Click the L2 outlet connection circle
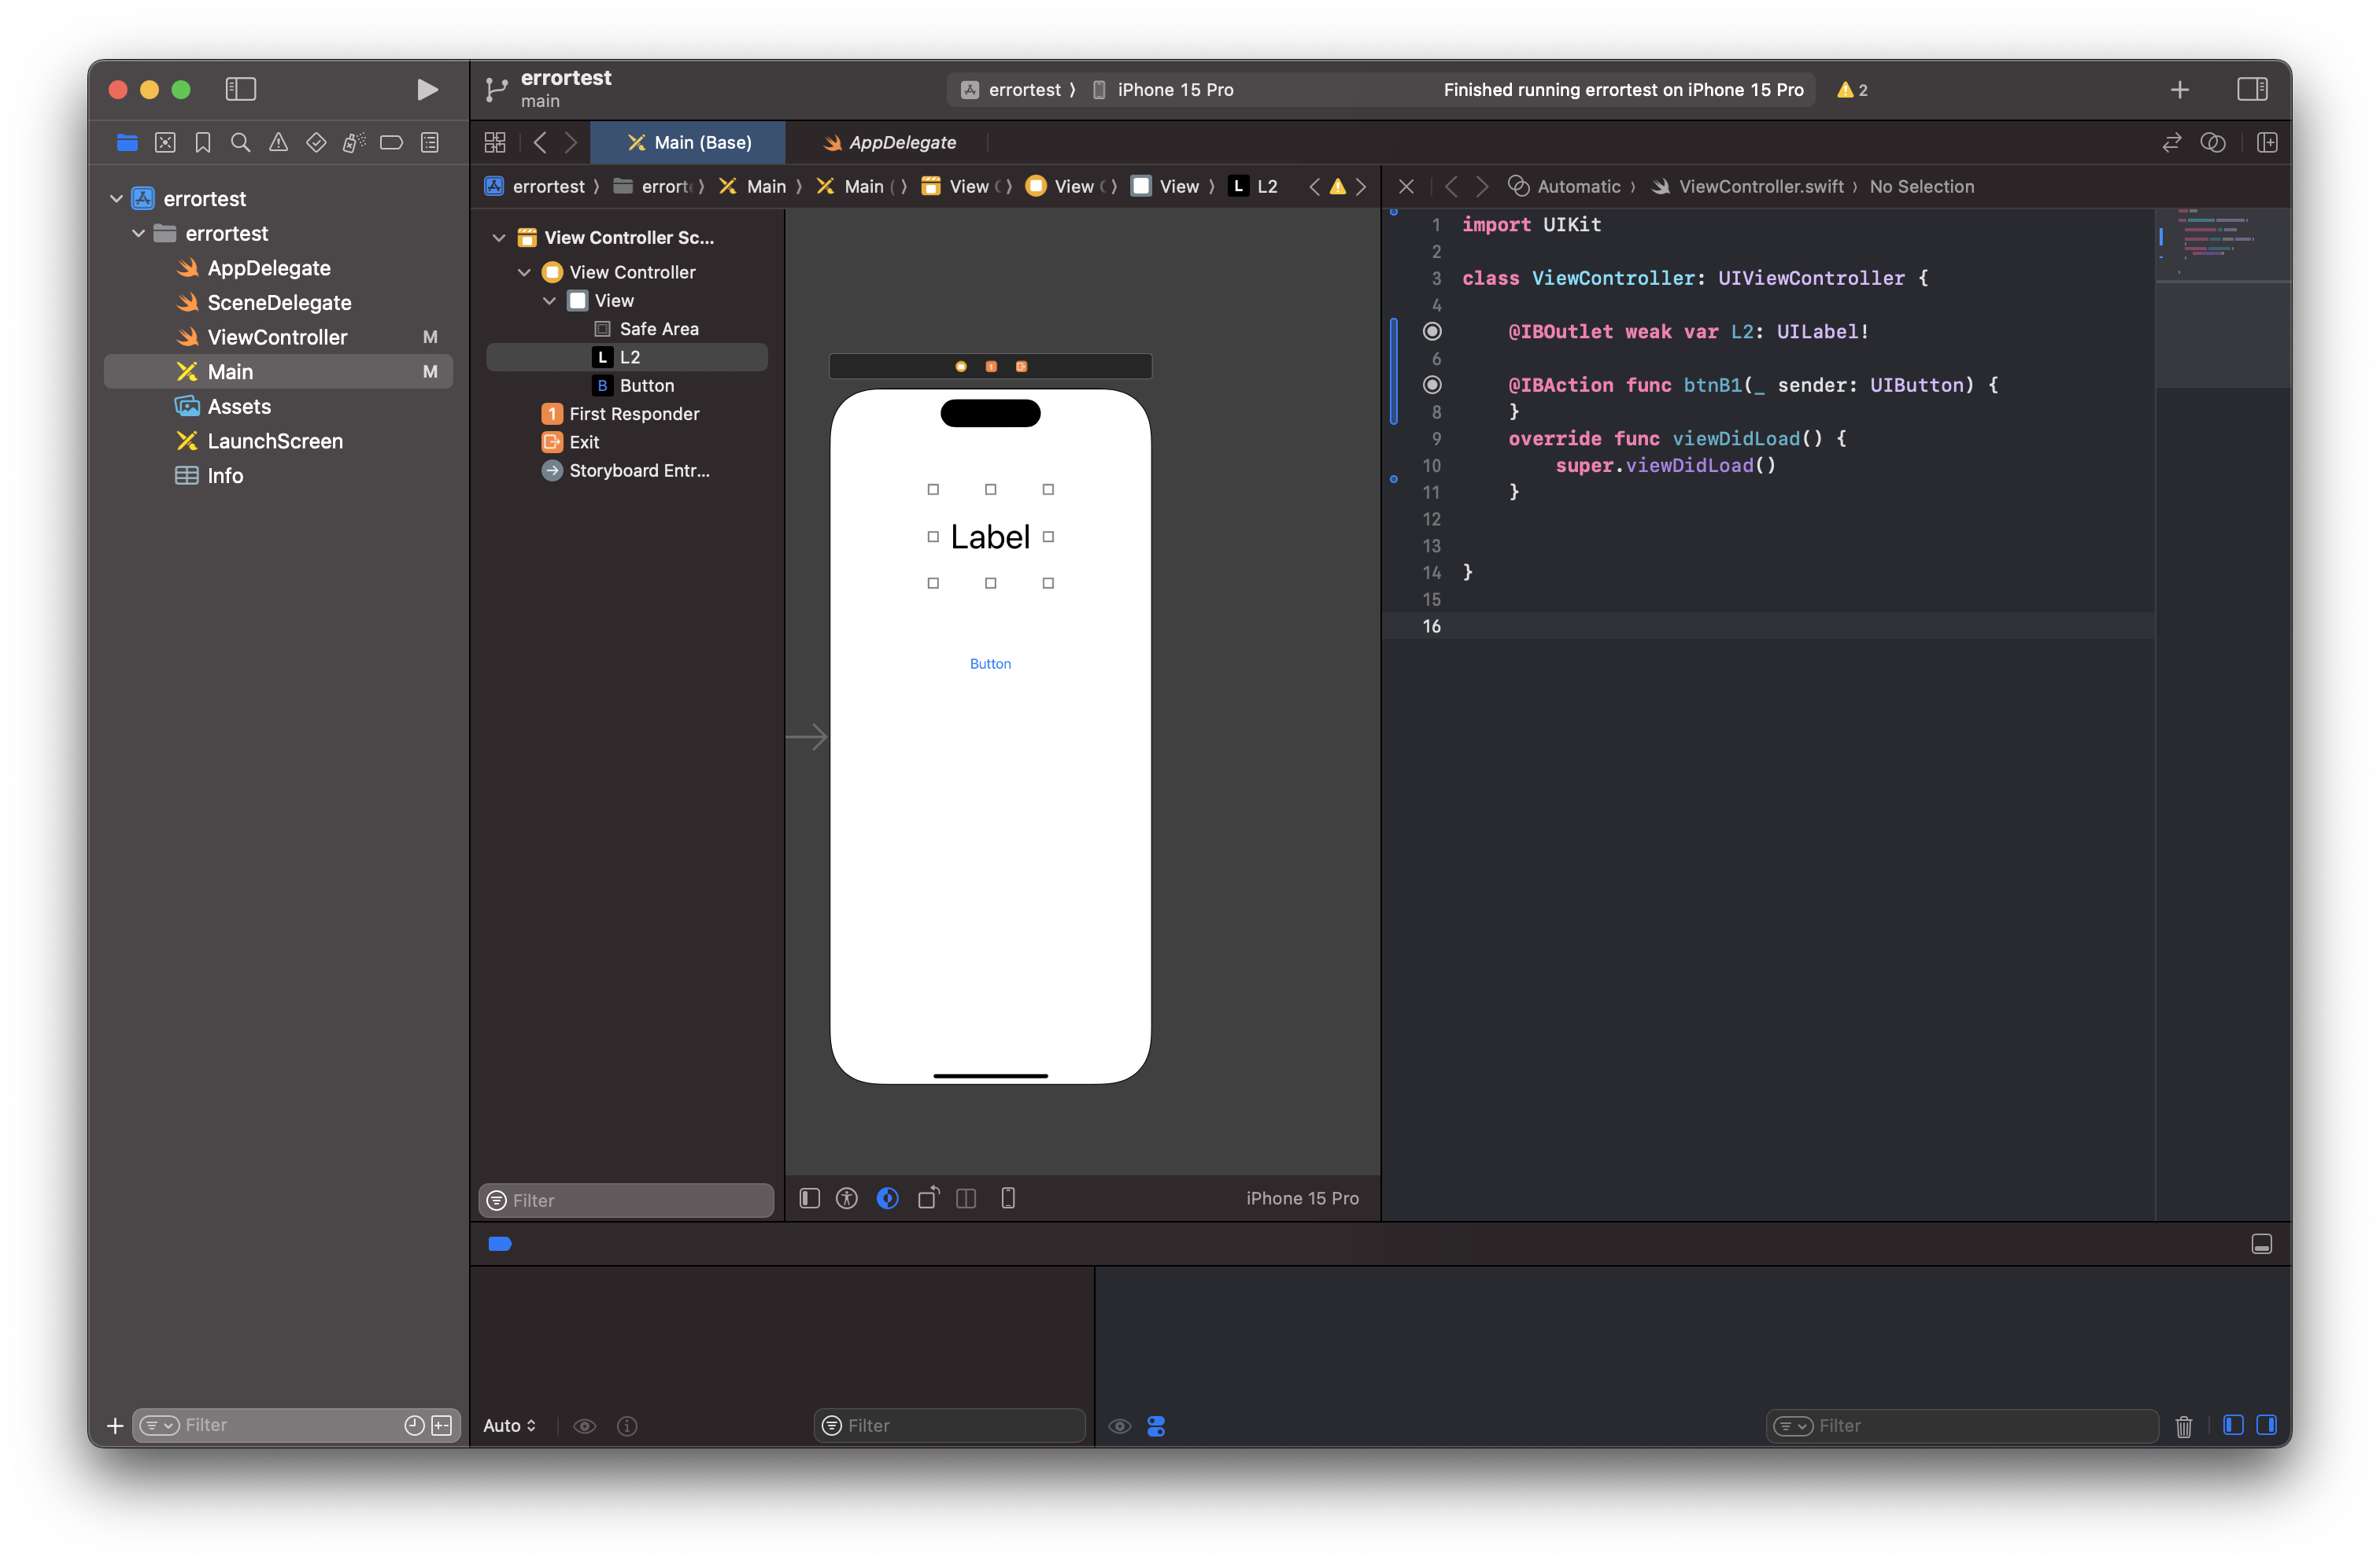 (1432, 332)
